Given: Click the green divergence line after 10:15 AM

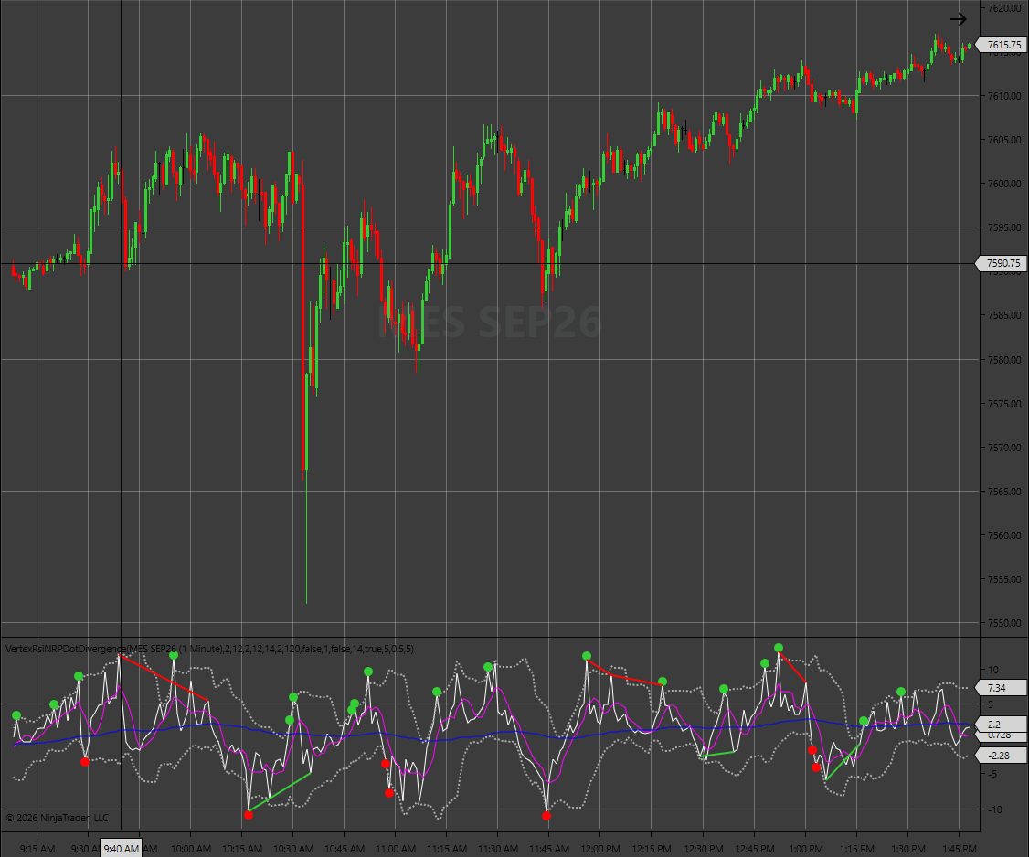Looking at the screenshot, I should pyautogui.click(x=281, y=791).
